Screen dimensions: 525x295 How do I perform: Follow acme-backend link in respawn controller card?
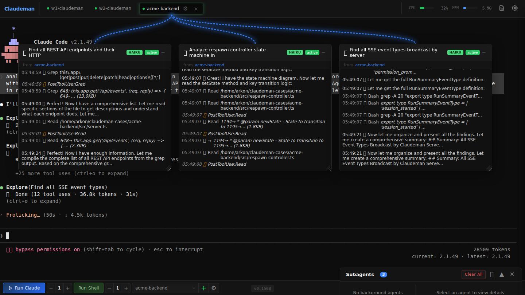210,65
